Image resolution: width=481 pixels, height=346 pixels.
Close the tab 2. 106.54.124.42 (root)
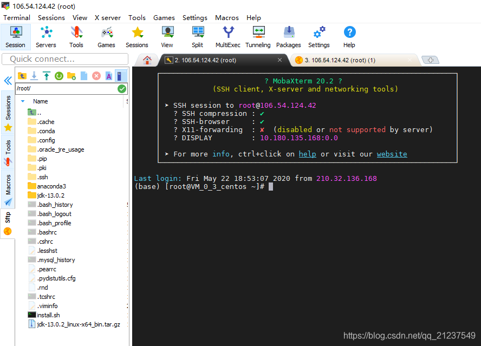point(279,60)
